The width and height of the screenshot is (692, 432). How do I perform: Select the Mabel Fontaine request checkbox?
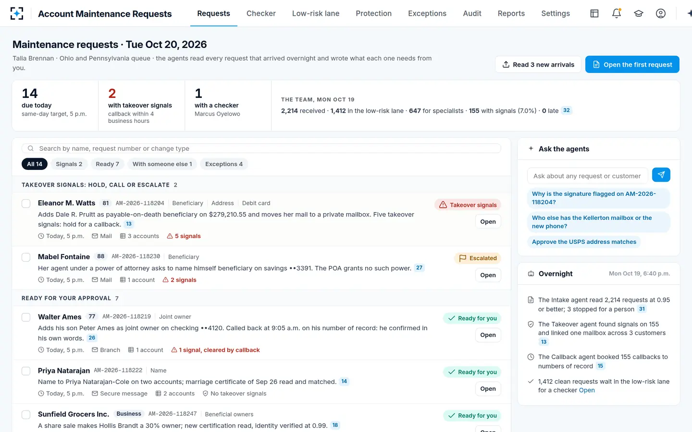26,257
